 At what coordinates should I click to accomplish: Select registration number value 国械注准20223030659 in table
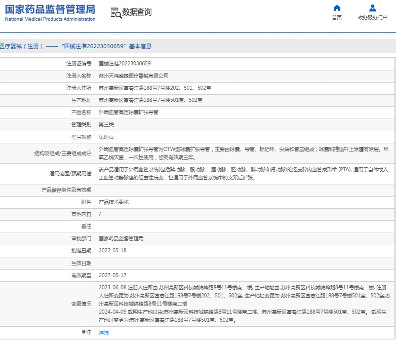pyautogui.click(x=125, y=63)
